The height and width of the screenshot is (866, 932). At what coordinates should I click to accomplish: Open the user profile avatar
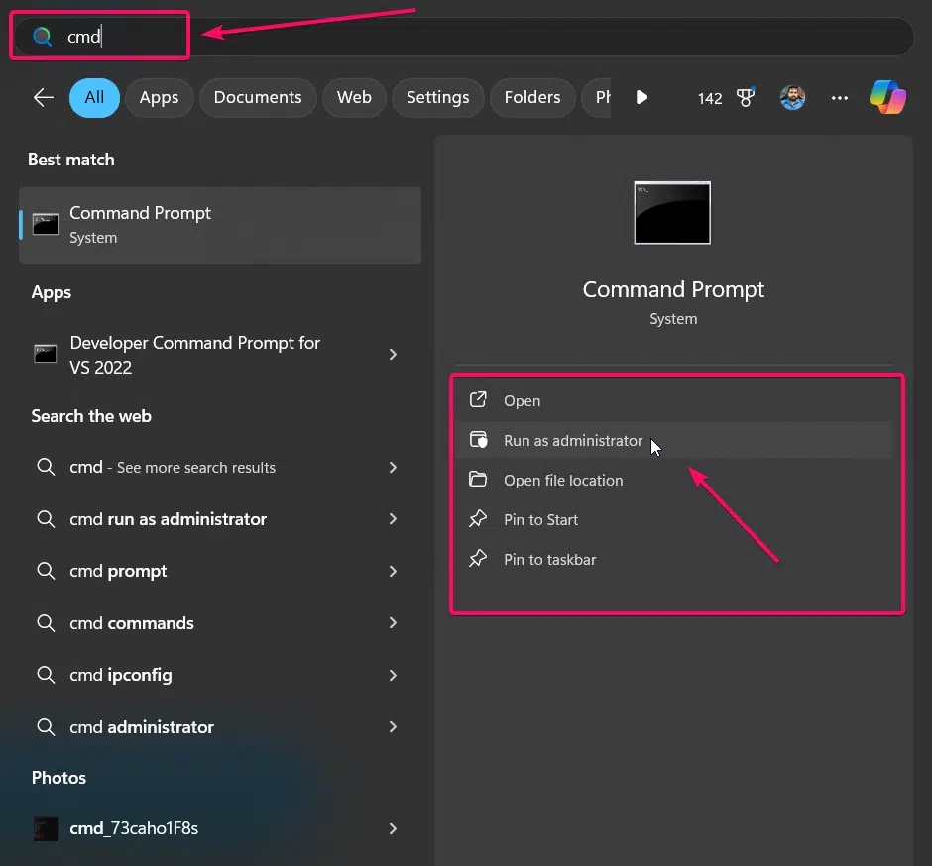tap(792, 97)
